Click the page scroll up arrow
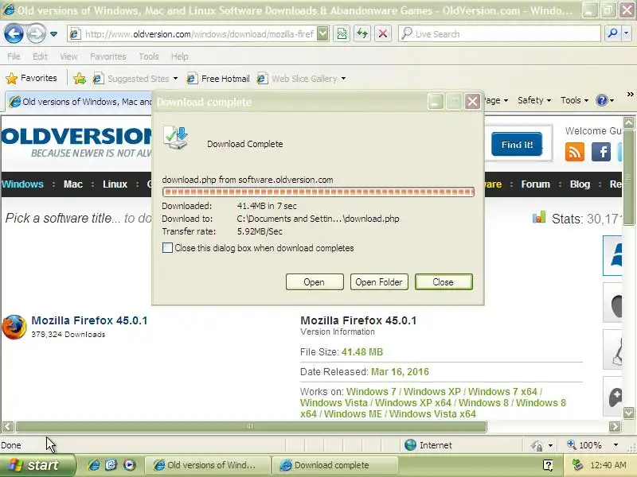 pos(628,122)
